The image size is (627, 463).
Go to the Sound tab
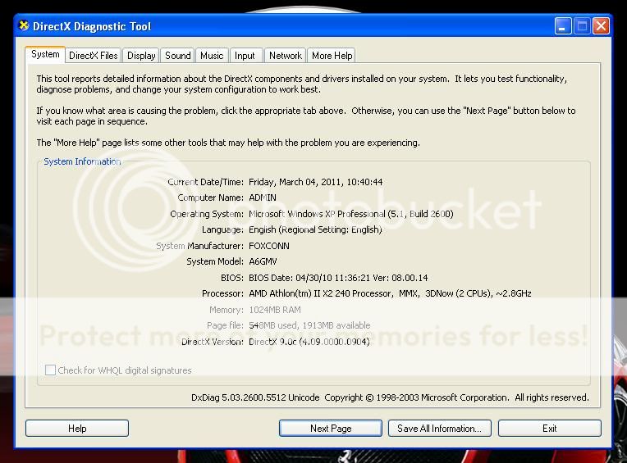(177, 56)
